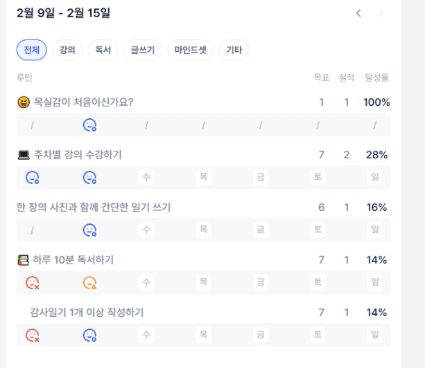This screenshot has width=425, height=368.
Task: Click blue smiley in 간단한 일기 쓰기 row
Action: click(x=89, y=230)
